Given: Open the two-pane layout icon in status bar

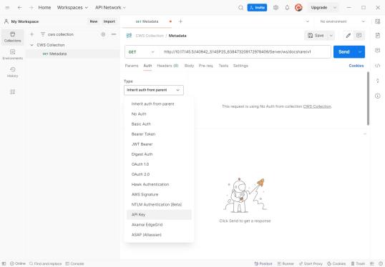Looking at the screenshot, I should click(371, 263).
